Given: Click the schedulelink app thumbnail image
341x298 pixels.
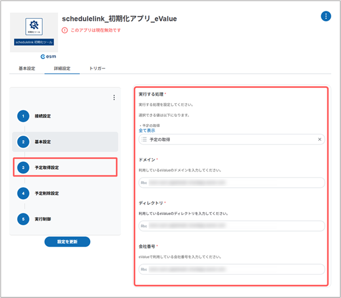Looking at the screenshot, I should coord(34,31).
